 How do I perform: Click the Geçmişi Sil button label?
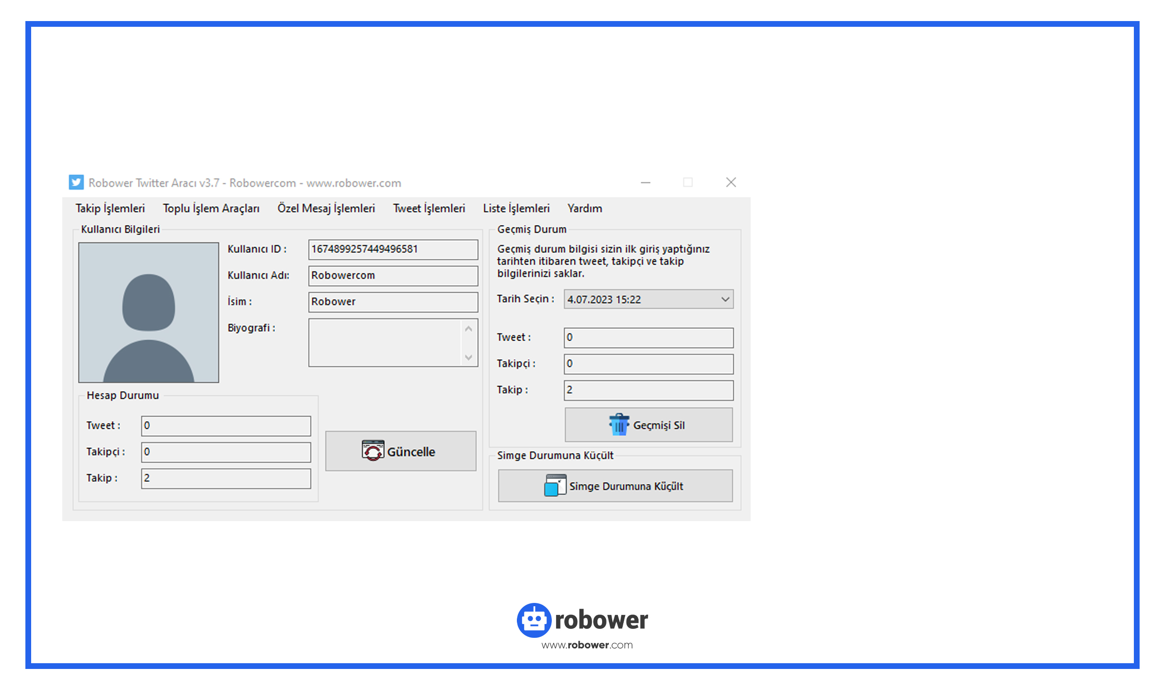click(659, 425)
